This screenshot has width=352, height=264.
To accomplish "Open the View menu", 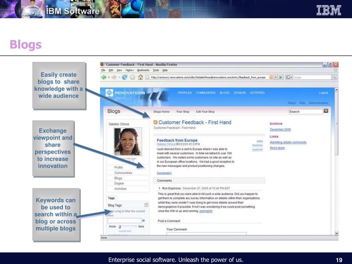I will click(x=119, y=70).
